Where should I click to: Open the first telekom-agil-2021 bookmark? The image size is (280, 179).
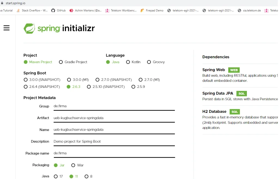click(183, 11)
